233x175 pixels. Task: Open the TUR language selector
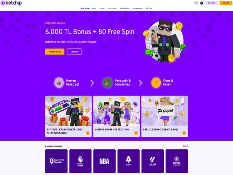click(196, 3)
